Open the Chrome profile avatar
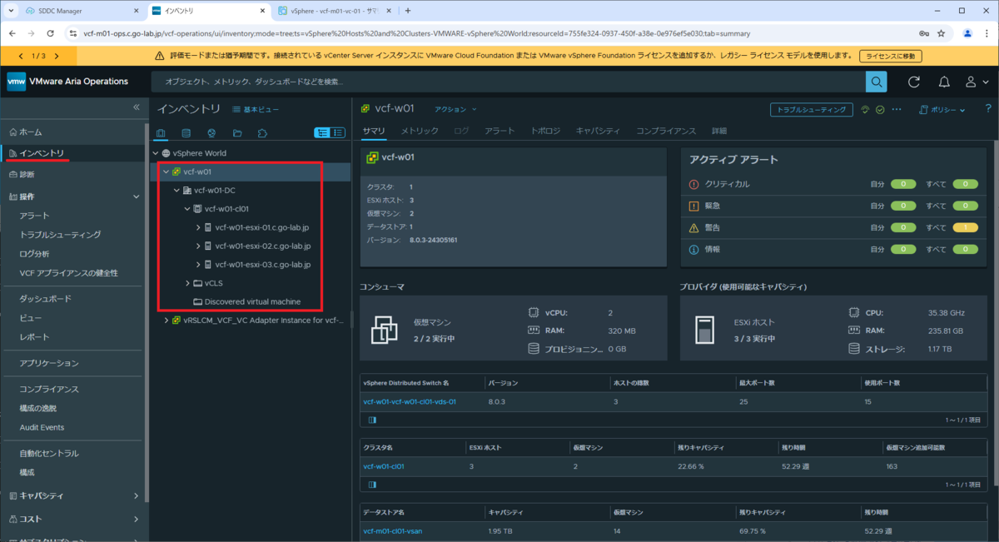999x542 pixels. (967, 34)
